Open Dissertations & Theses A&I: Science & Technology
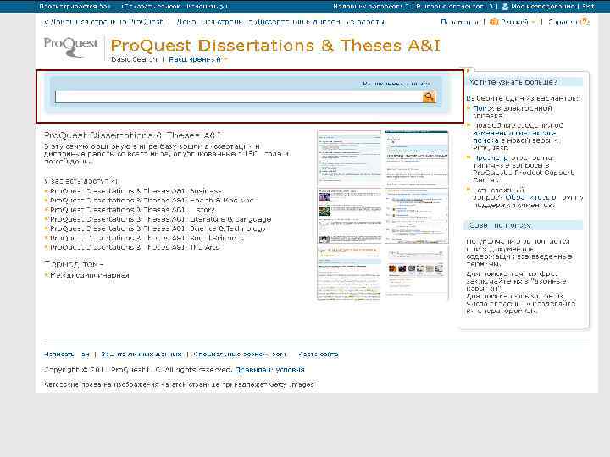Image resolution: width=610 pixels, height=457 pixels. click(x=158, y=228)
